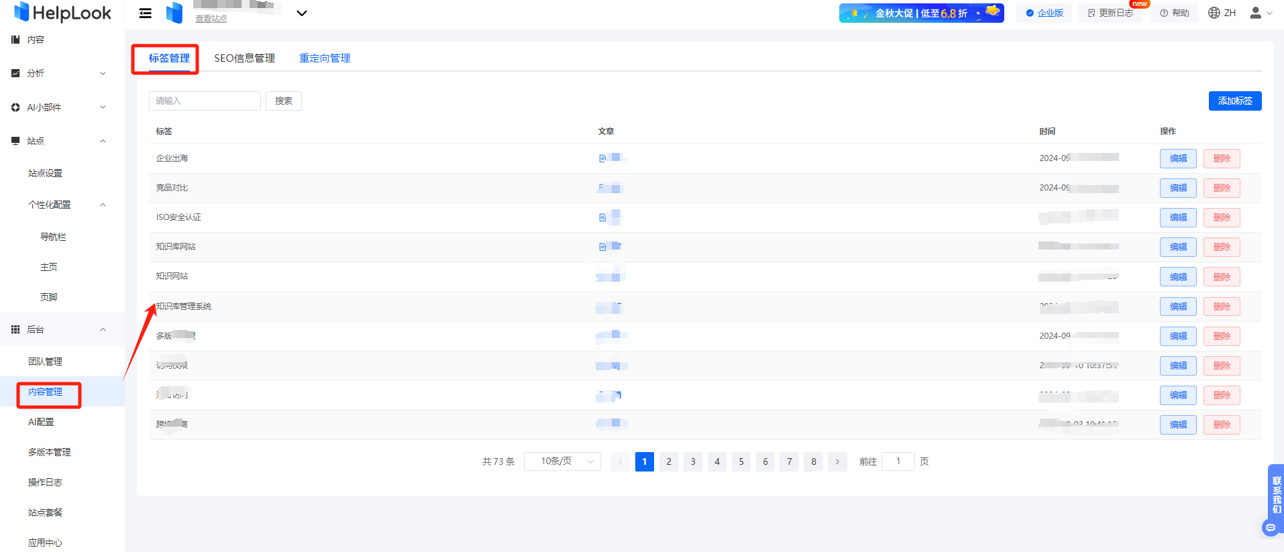Go to 导航栏 settings

(x=53, y=237)
